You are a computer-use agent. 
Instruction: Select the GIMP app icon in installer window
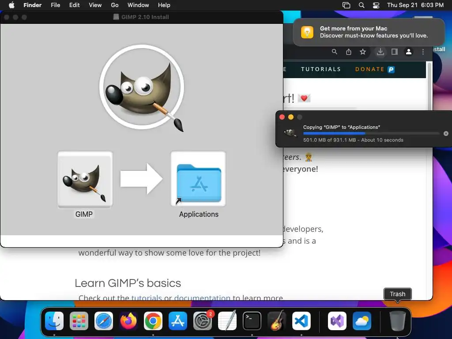coord(85,179)
